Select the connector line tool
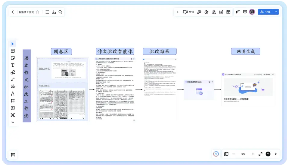Image resolution: width=289 pixels, height=167 pixels. 13,79
